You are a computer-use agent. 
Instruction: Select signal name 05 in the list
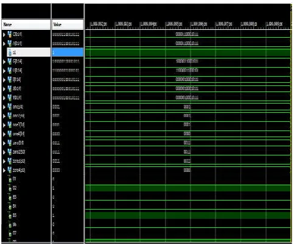[15, 215]
